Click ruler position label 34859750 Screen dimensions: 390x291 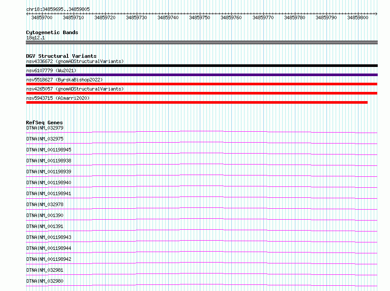[x=200, y=18]
